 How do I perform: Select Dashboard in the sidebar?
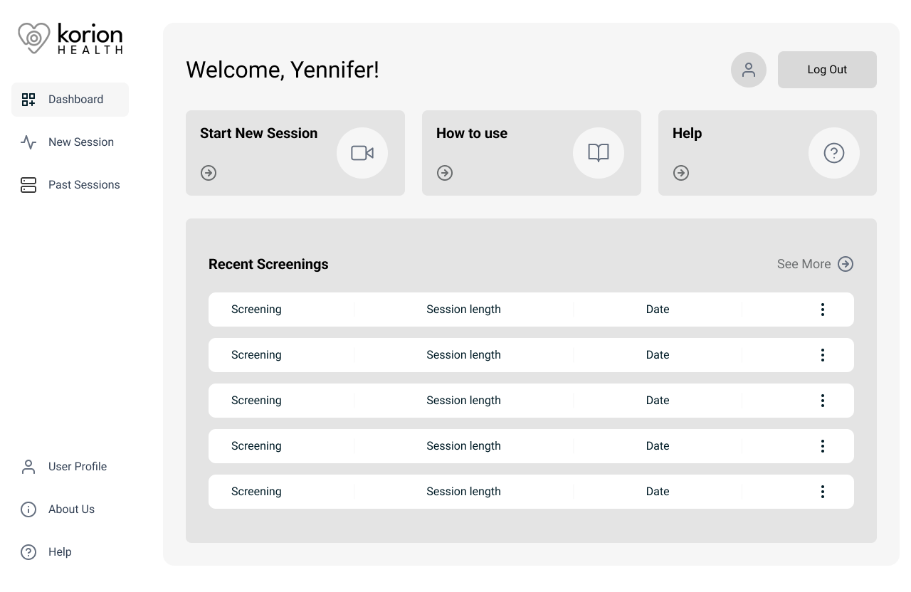(70, 100)
